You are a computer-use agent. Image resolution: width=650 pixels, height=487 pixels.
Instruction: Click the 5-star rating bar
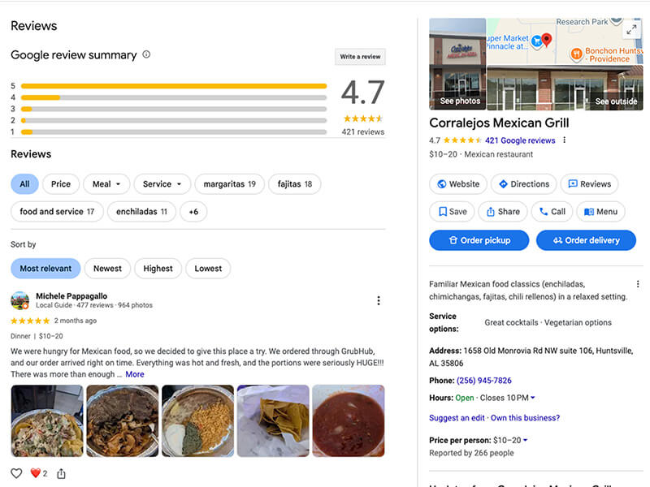coord(174,85)
